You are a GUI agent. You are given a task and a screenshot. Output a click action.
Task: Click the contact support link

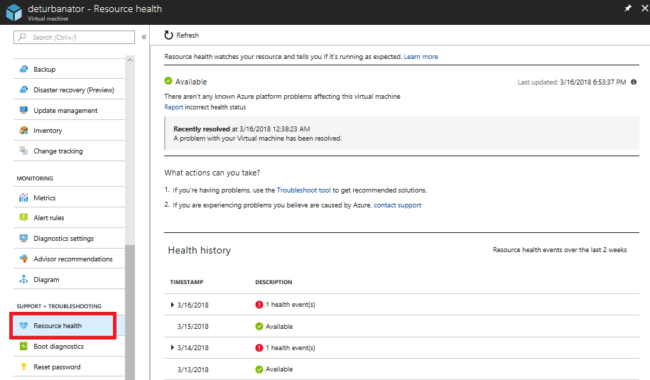pyautogui.click(x=398, y=205)
